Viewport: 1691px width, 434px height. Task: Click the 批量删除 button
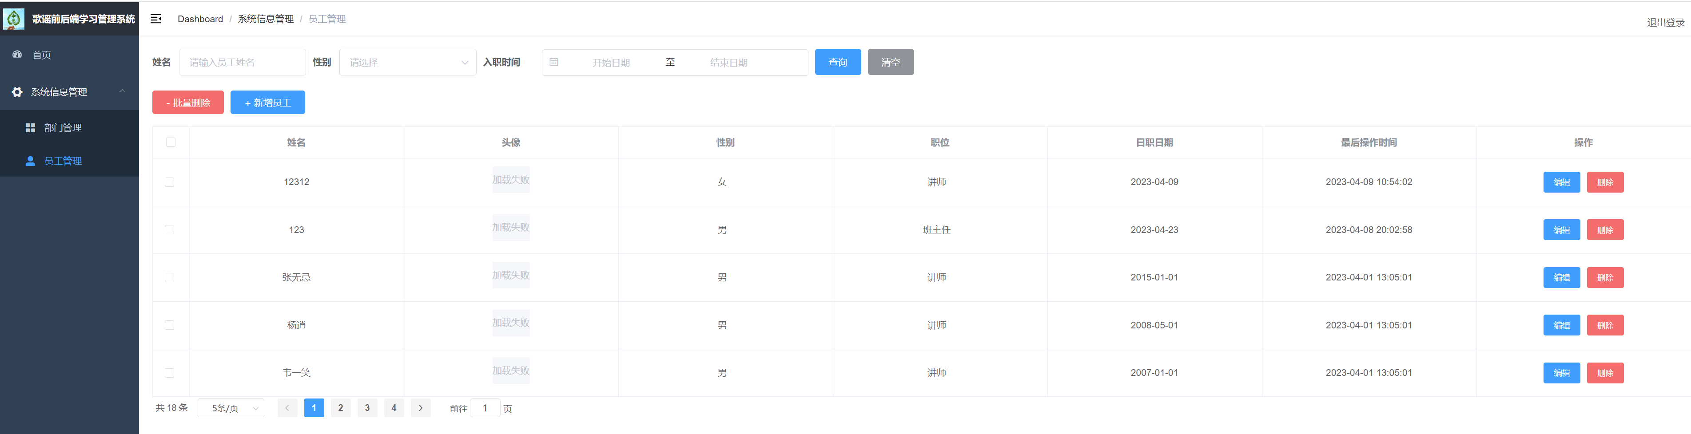188,103
